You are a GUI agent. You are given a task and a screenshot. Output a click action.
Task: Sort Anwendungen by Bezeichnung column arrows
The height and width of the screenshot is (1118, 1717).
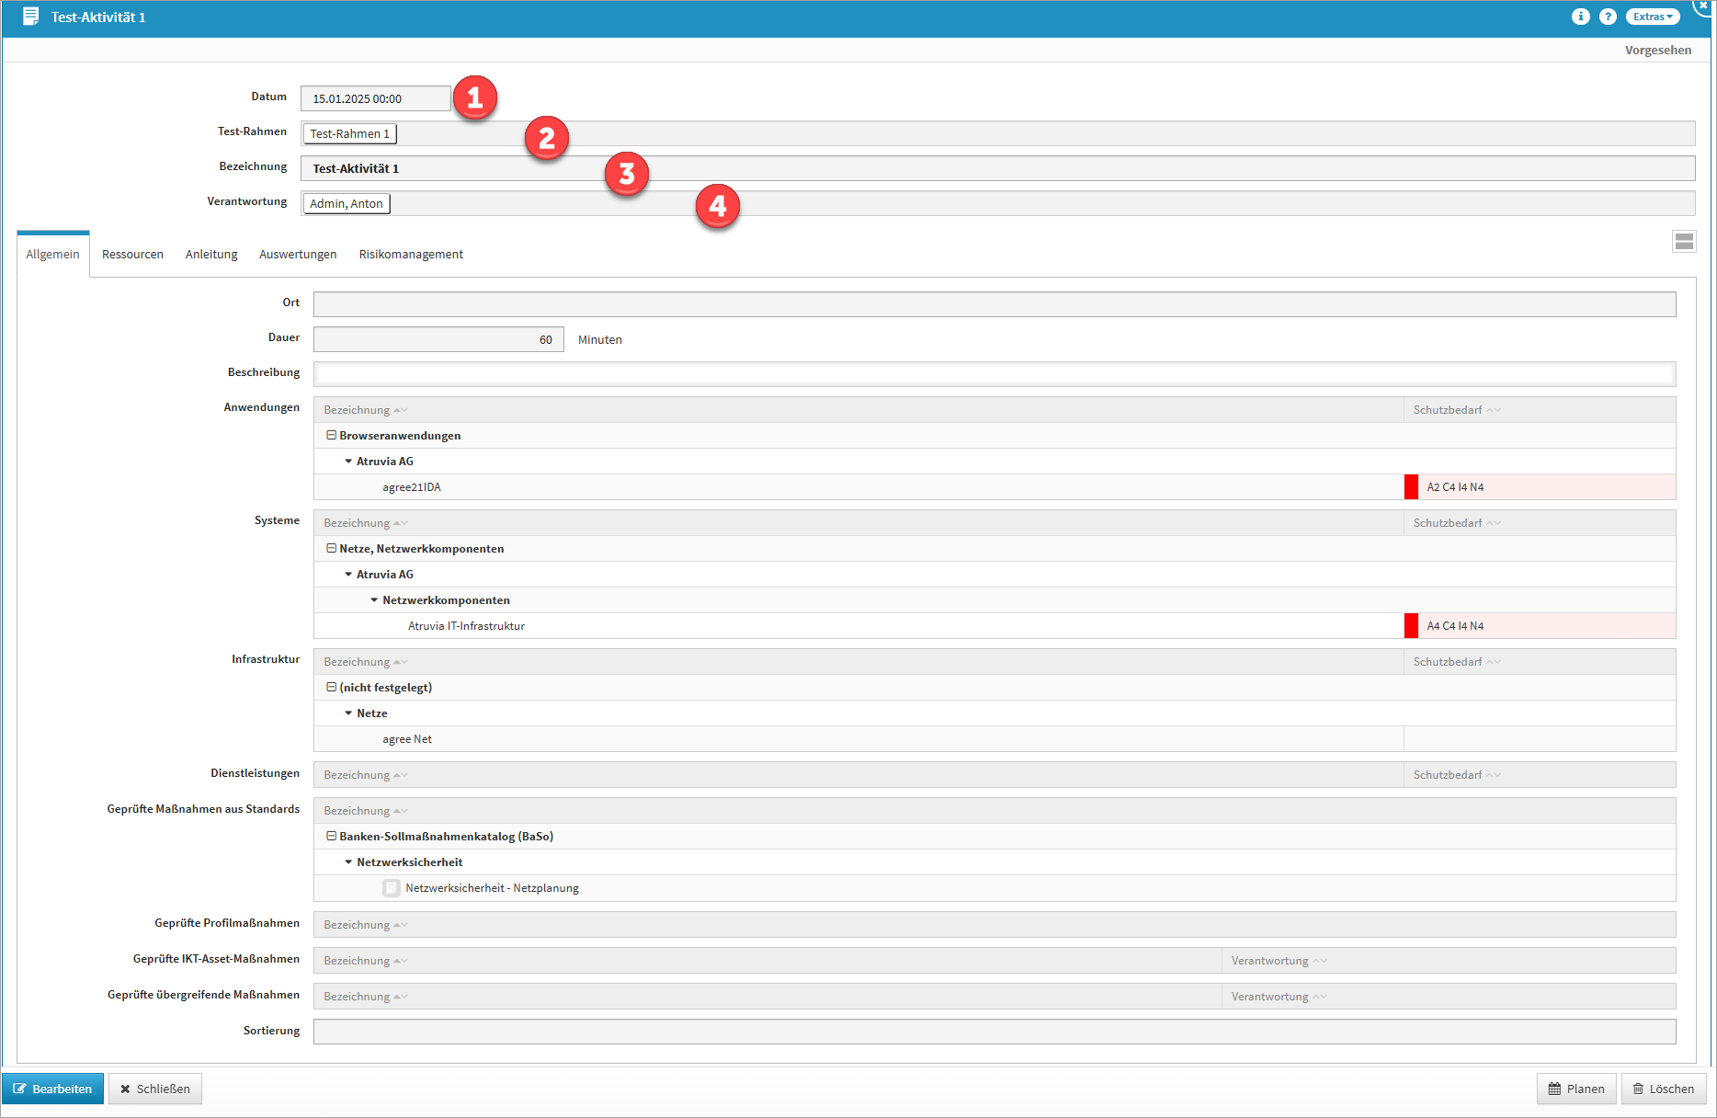coord(400,410)
